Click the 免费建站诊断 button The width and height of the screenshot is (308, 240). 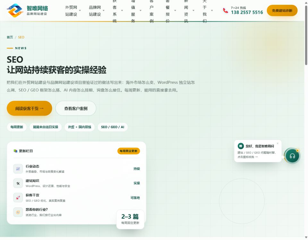(282, 11)
